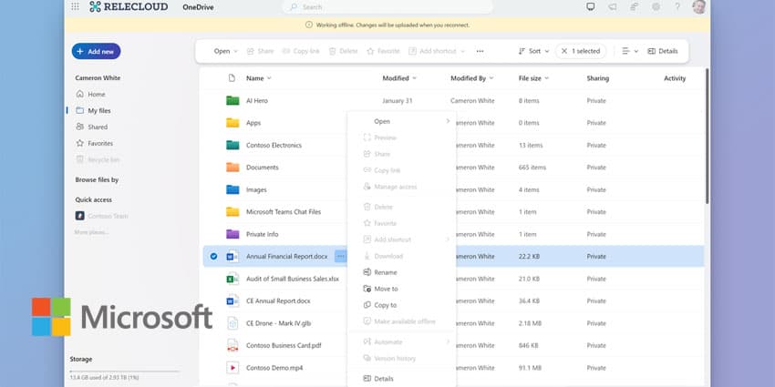Image resolution: width=775 pixels, height=387 pixels.
Task: Deselect Annual Financial Report.docx checkmark
Action: tap(213, 256)
